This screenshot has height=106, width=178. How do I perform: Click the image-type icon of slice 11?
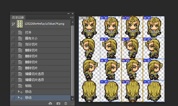pos(106,82)
